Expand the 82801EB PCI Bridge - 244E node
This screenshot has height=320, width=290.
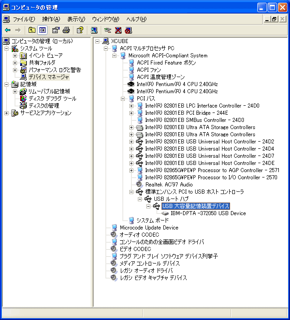click(131, 113)
